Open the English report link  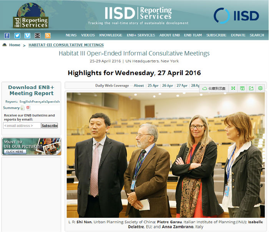[x=26, y=102]
